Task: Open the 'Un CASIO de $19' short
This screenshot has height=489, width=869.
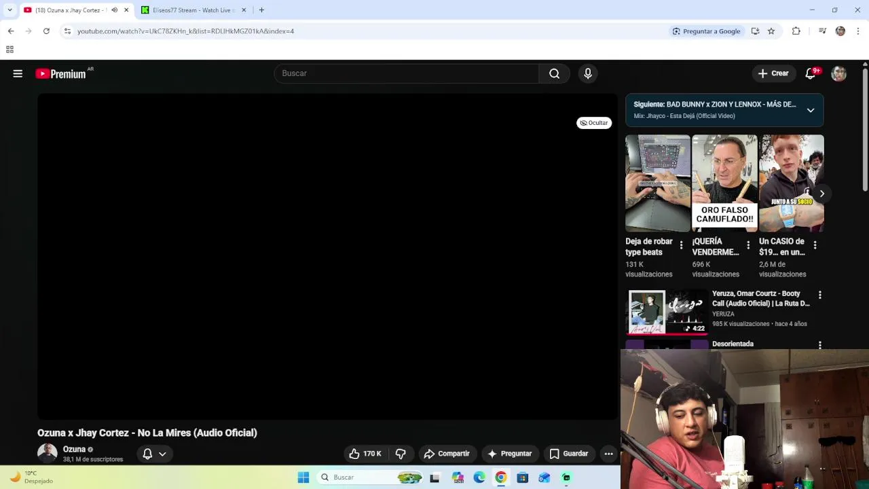Action: tap(792, 183)
